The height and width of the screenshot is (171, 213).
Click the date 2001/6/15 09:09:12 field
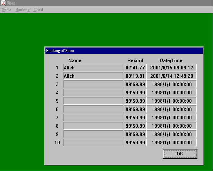pos(171,68)
